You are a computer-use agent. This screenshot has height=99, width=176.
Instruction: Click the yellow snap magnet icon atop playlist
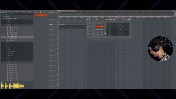click(x=58, y=11)
